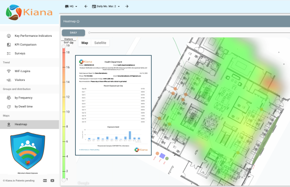Go to the next day arrow
Viewport: 290px width, 187px height.
click(x=127, y=7)
